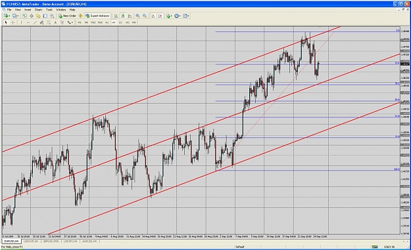This screenshot has width=411, height=250.
Task: Open the Strategy Tester icon
Action: [52, 16]
